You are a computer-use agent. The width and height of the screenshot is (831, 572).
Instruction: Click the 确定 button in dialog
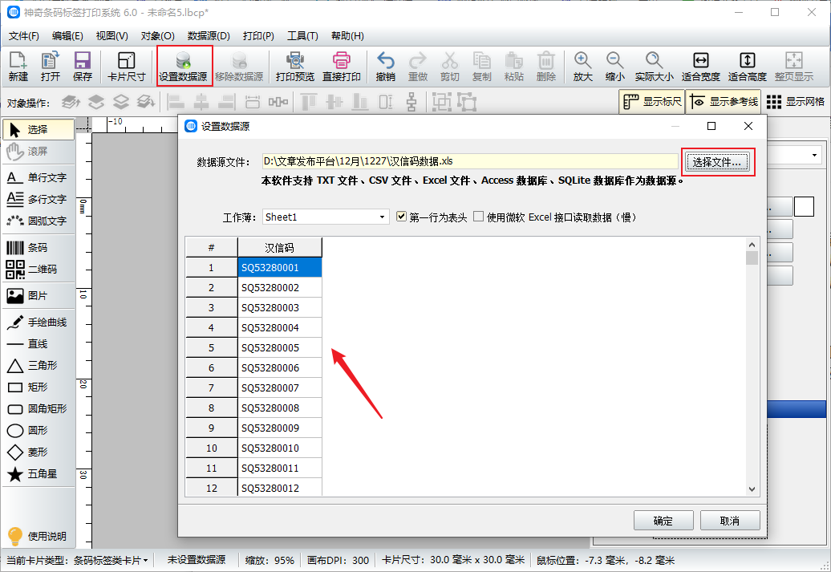[663, 521]
